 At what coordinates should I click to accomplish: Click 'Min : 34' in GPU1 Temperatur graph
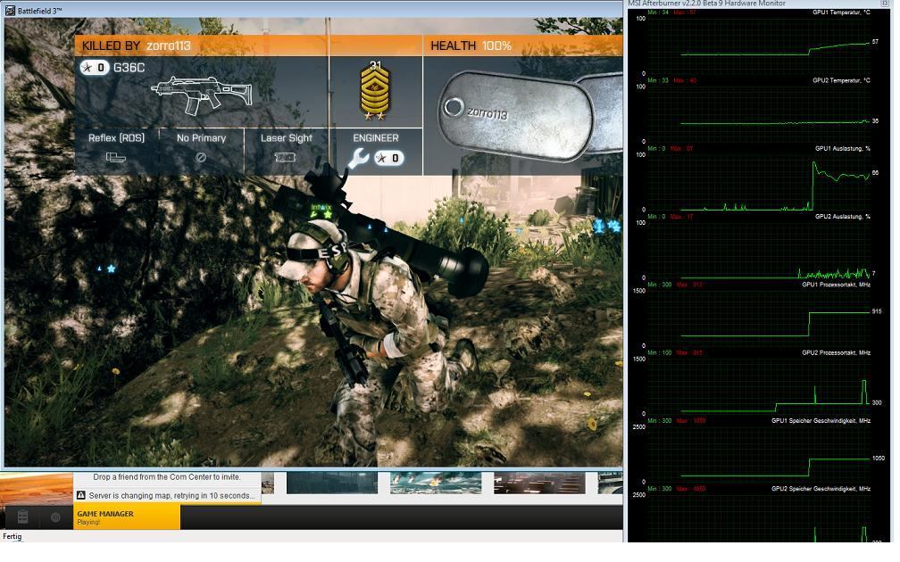[x=658, y=12]
